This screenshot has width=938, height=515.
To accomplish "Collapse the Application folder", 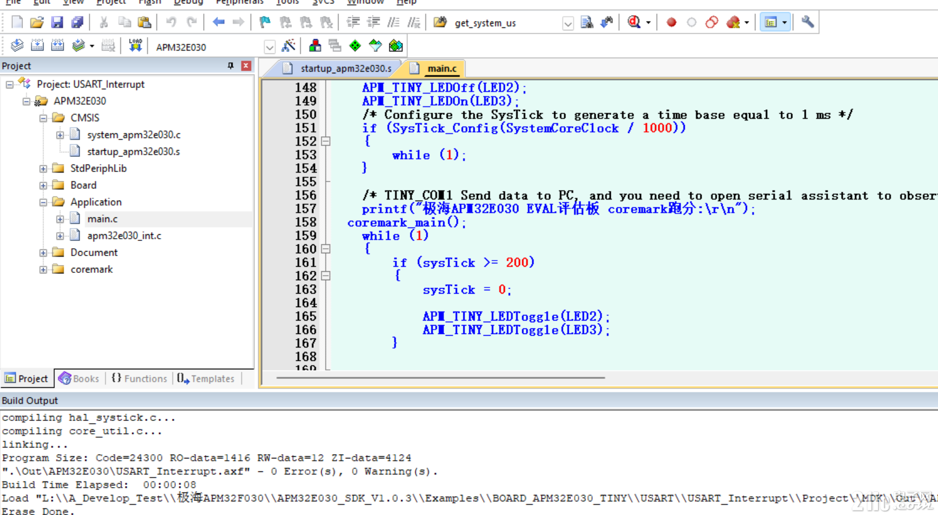I will click(43, 202).
